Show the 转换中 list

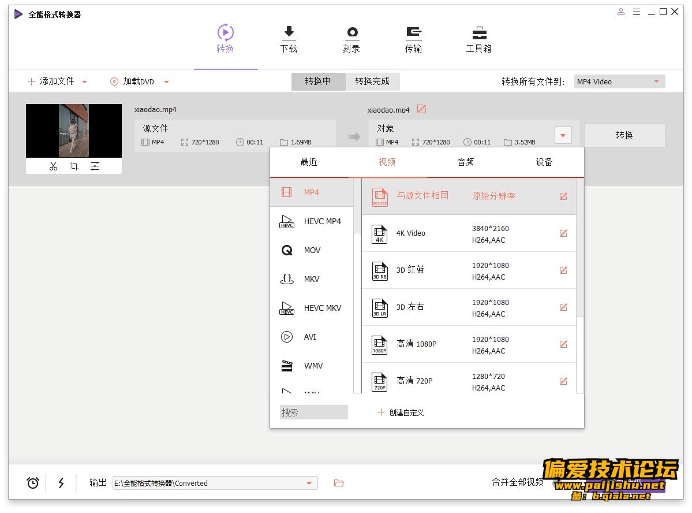pos(318,81)
